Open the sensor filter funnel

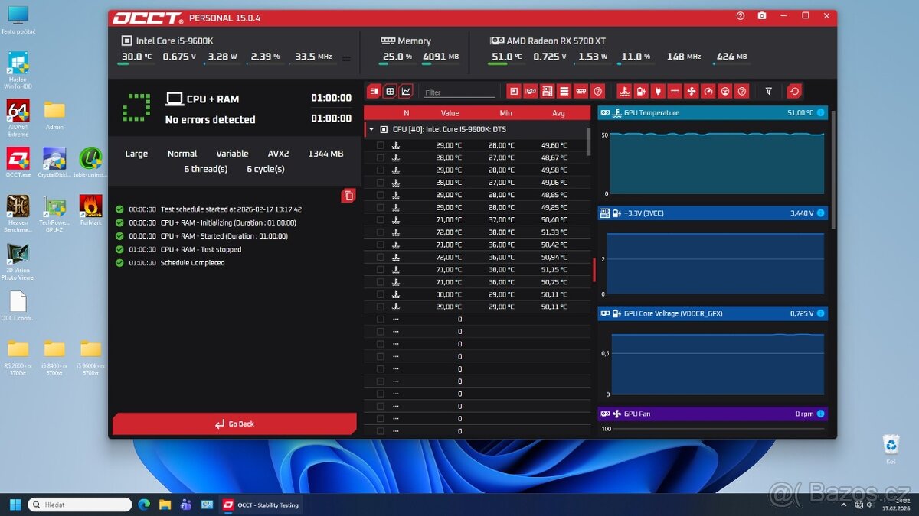[768, 91]
